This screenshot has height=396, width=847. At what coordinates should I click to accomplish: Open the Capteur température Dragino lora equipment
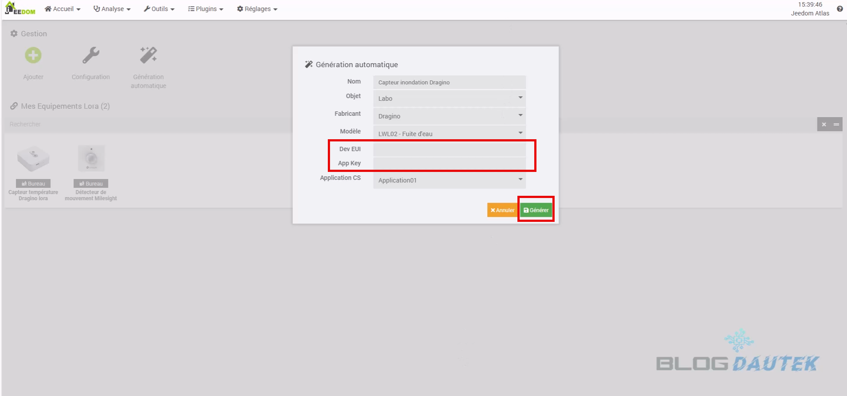coord(33,159)
